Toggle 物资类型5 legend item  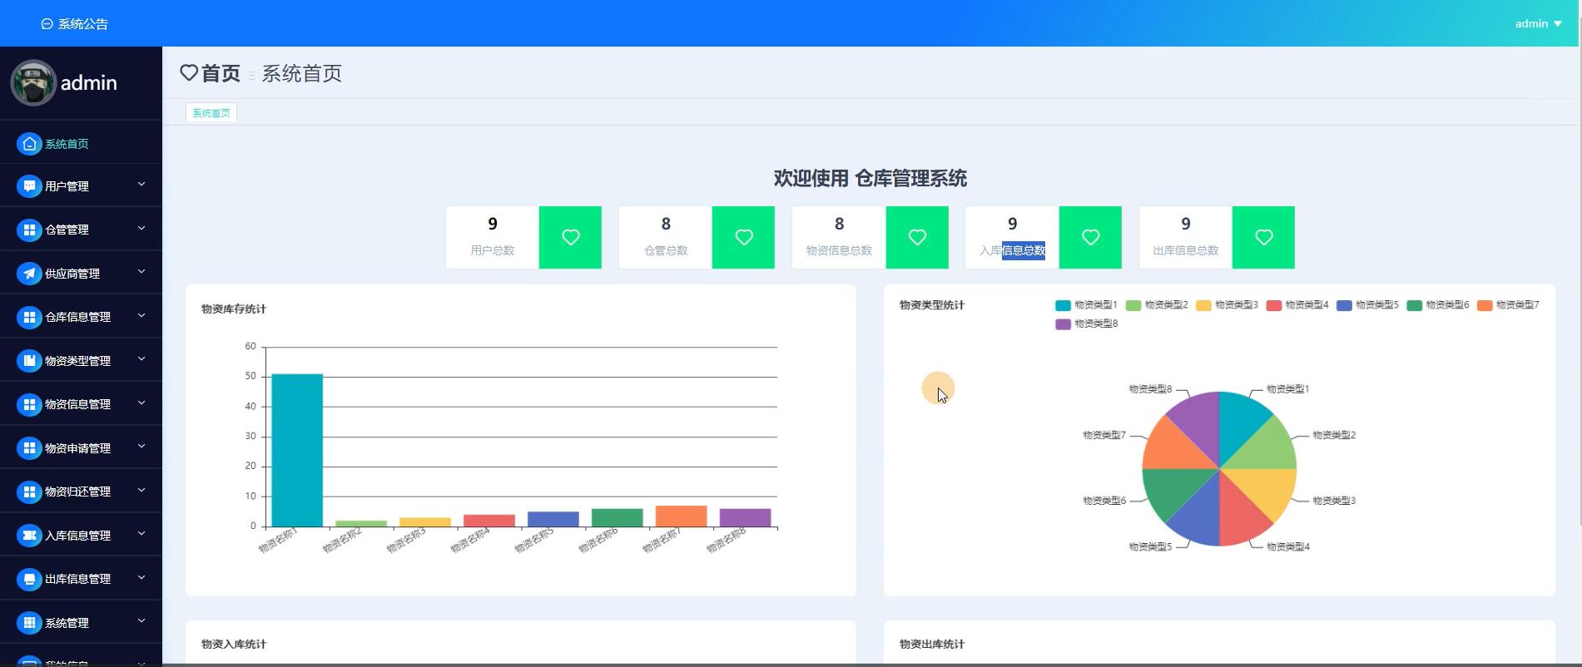[1367, 305]
